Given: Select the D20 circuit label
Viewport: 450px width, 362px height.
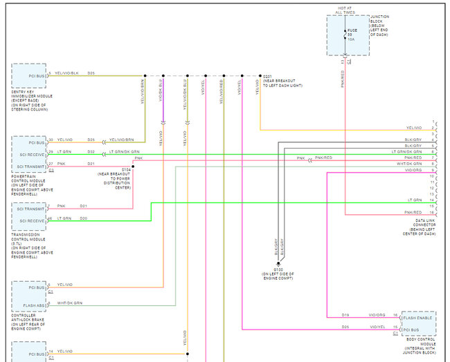Looking at the screenshot, I should [x=84, y=218].
